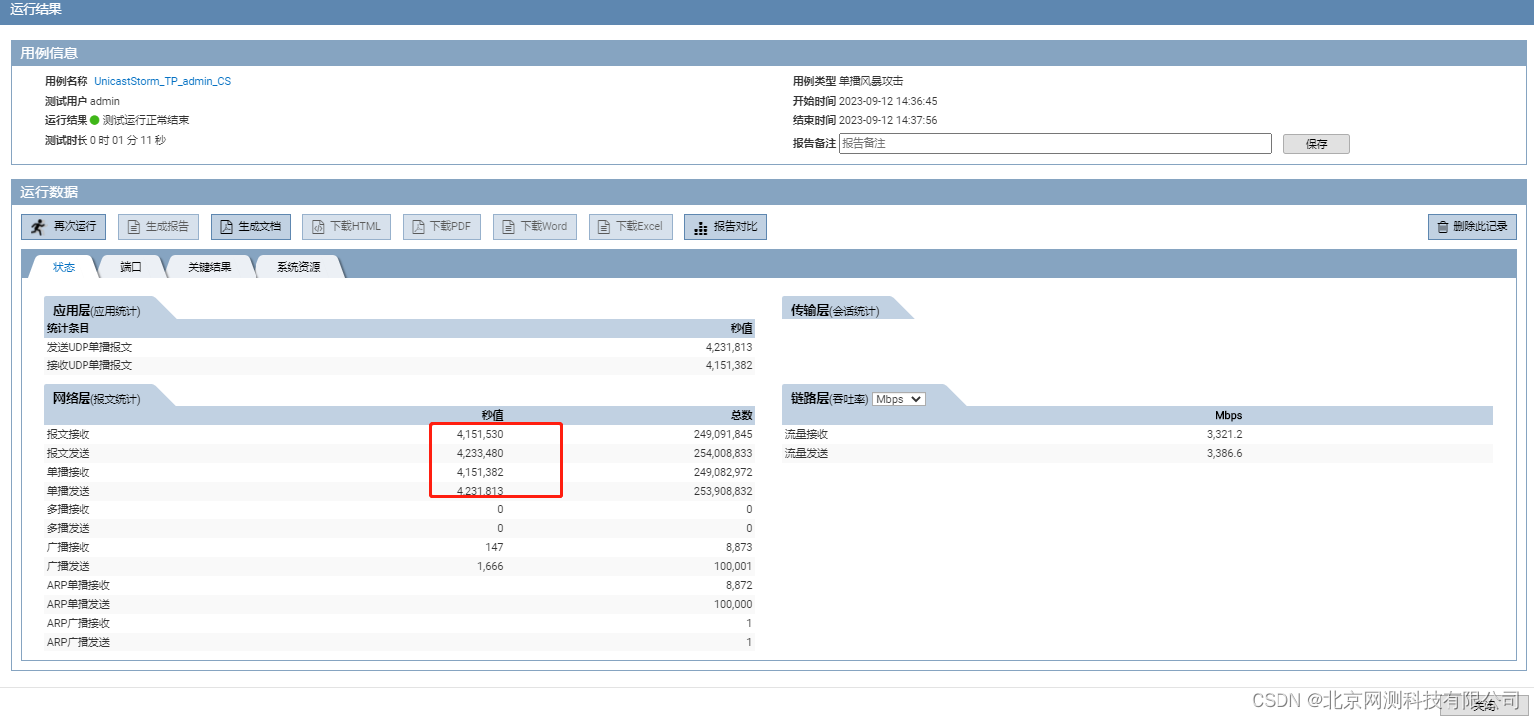Viewport: 1534px width, 719px height.
Task: Click the 多播接收 row label
Action: click(x=68, y=509)
